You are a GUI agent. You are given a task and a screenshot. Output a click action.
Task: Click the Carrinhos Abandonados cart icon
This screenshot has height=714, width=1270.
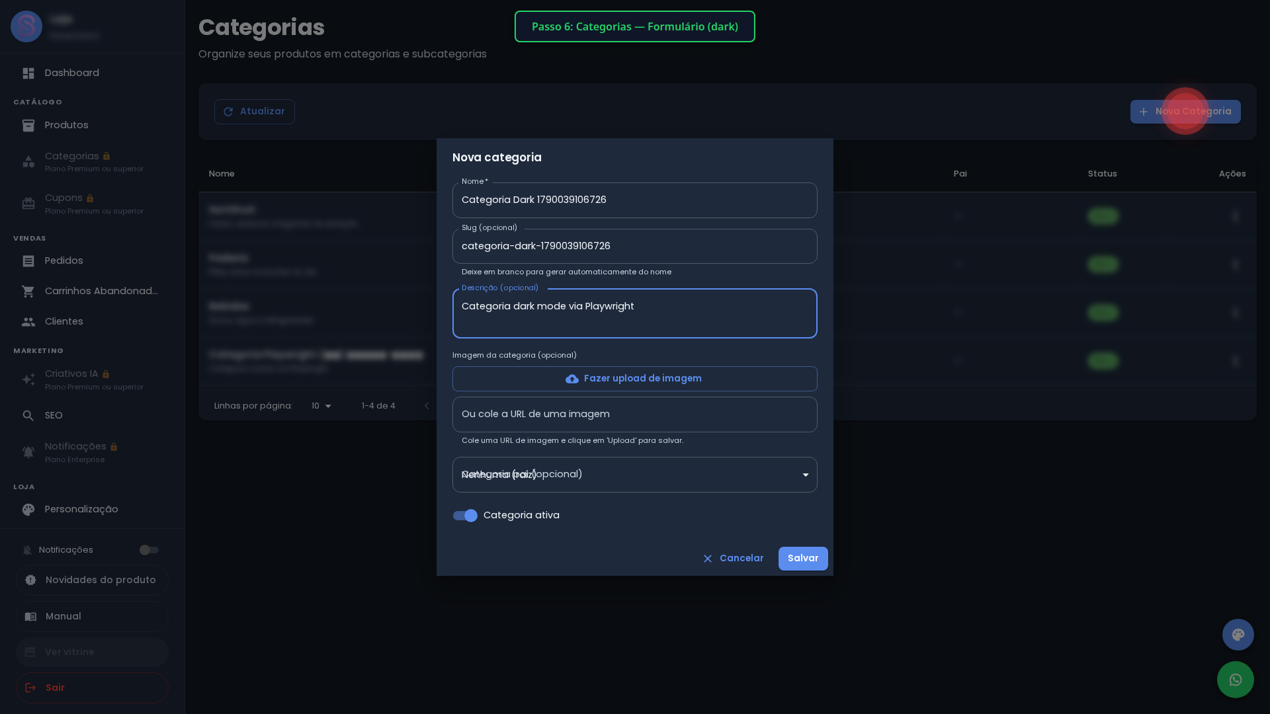[28, 291]
